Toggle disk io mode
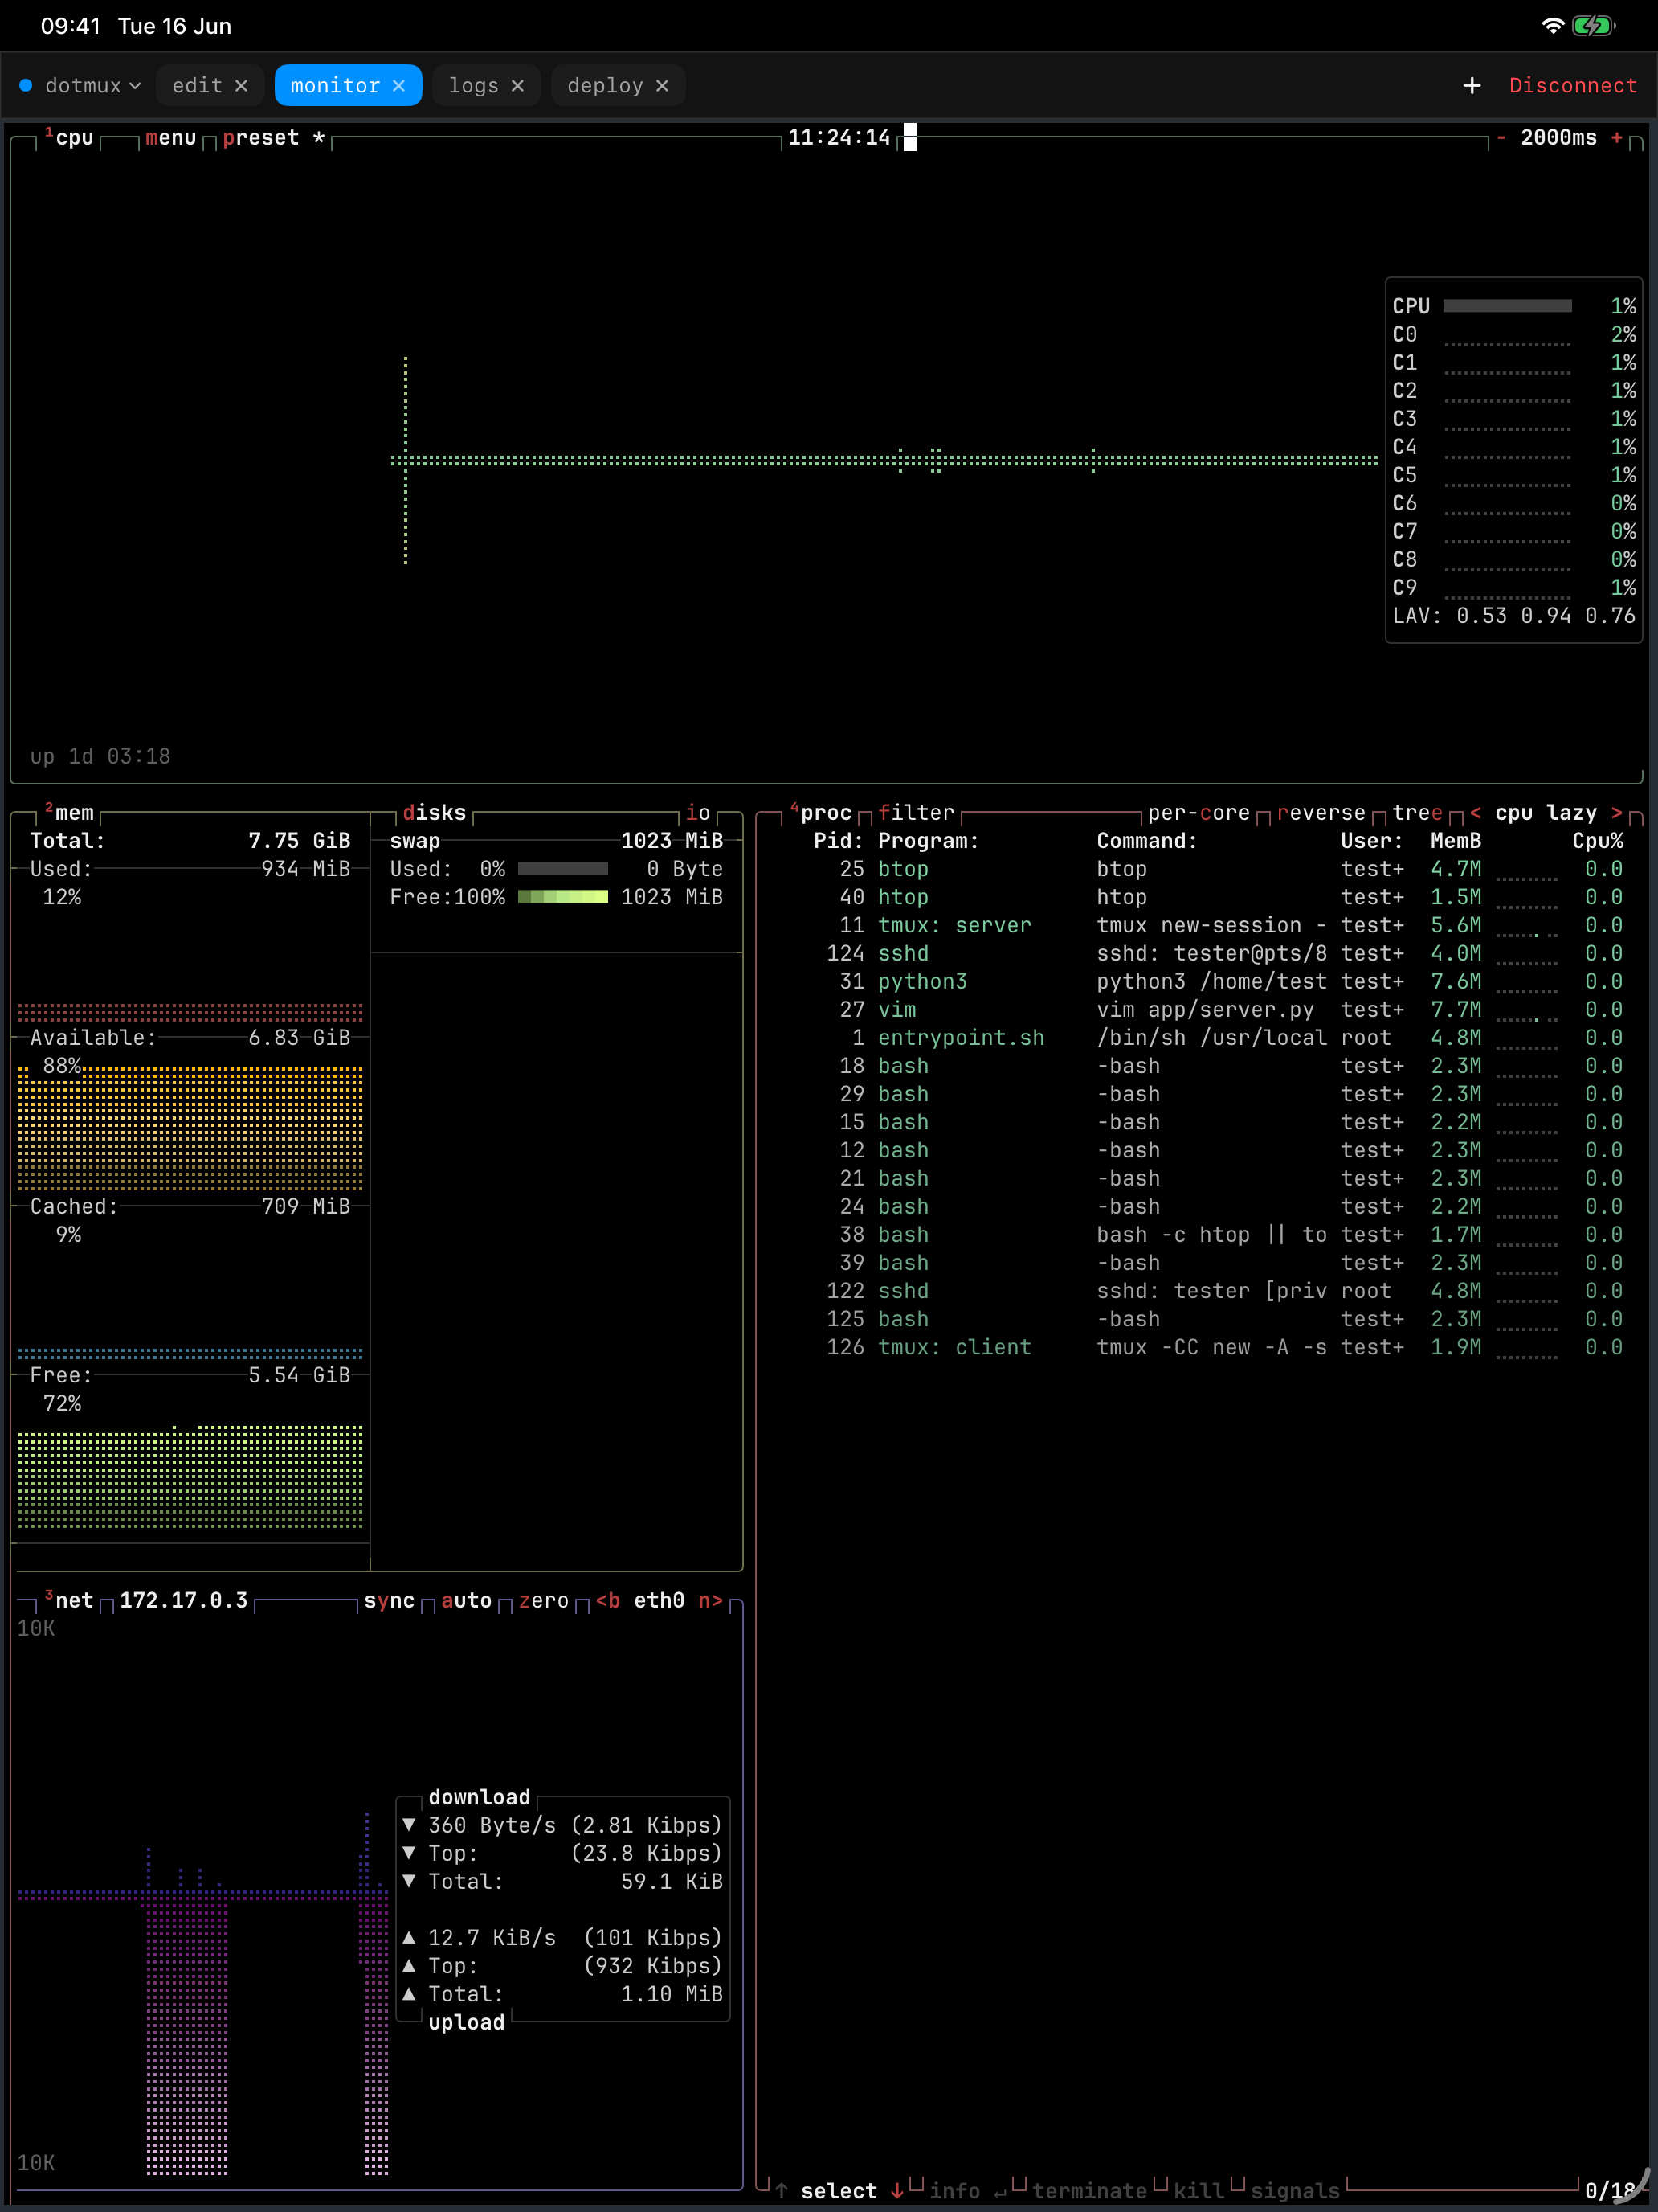 click(x=697, y=813)
